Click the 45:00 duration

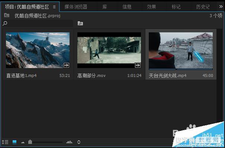coord(208,75)
